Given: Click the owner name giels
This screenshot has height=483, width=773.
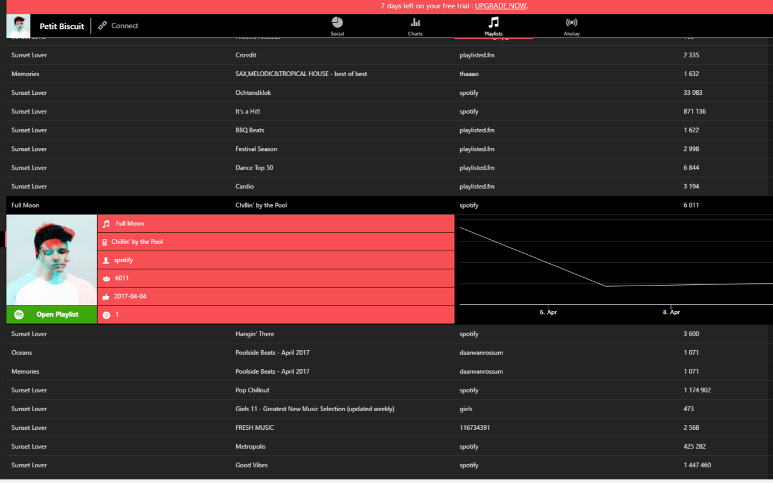Looking at the screenshot, I should click(x=466, y=409).
